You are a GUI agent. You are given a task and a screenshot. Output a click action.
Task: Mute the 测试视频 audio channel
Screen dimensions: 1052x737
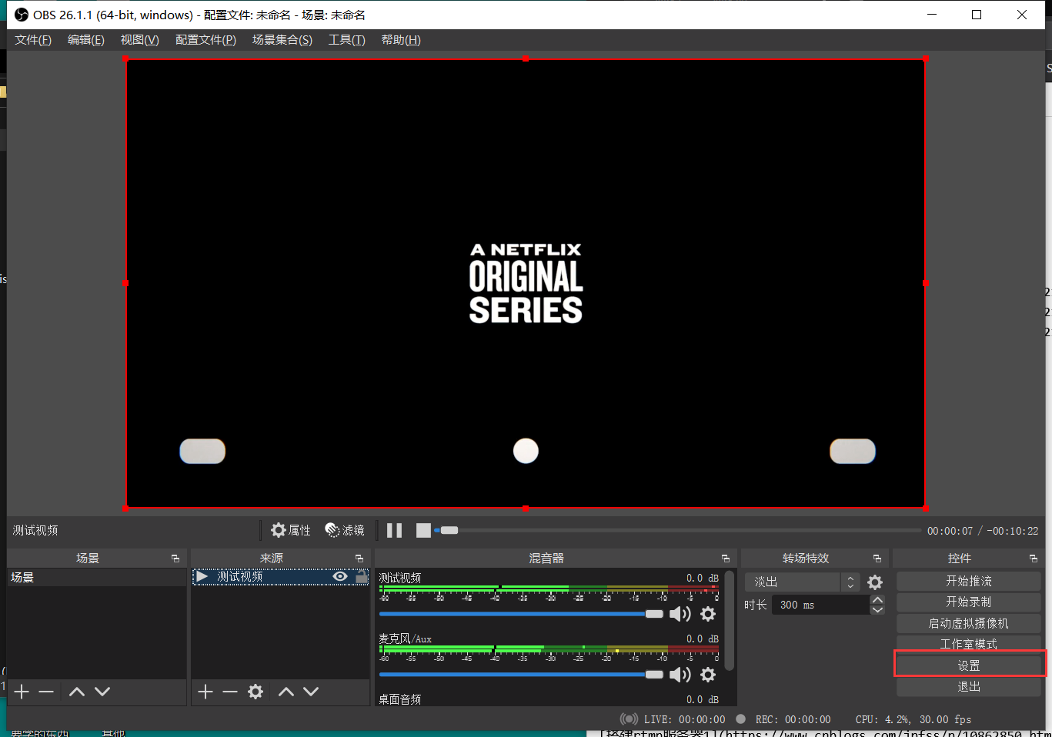[x=680, y=614]
